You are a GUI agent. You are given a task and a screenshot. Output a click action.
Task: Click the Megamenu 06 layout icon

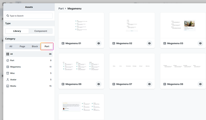click(x=63, y=84)
